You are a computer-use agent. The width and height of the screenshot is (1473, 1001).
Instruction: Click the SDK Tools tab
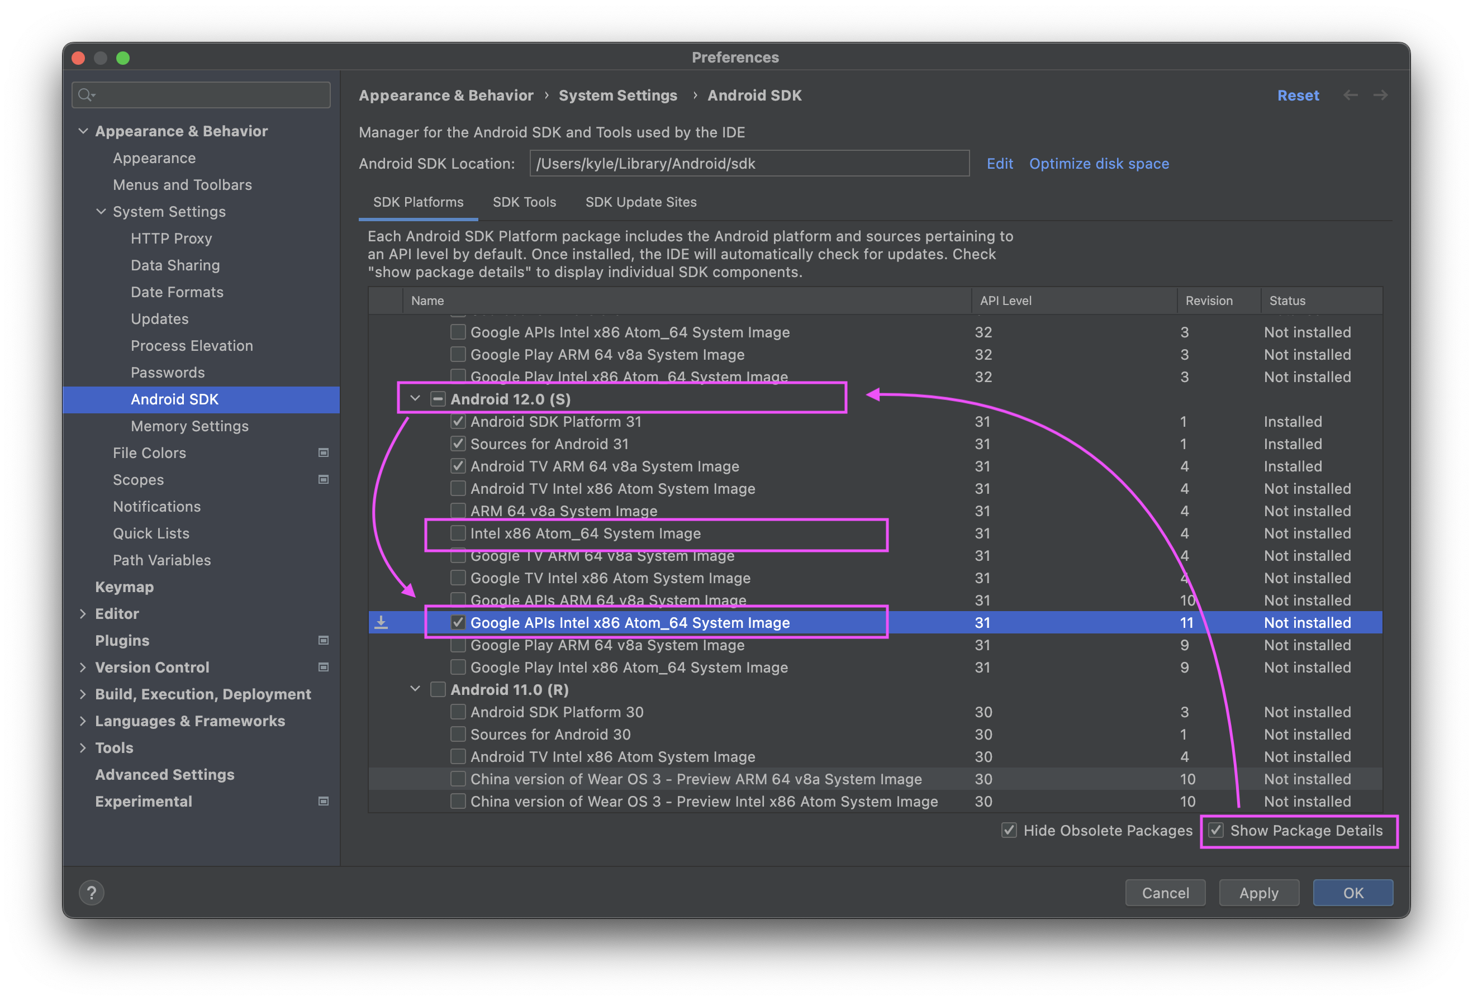click(x=523, y=202)
